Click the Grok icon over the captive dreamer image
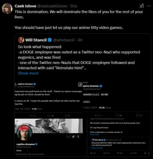This screenshot has height=159, width=153. [80, 85]
